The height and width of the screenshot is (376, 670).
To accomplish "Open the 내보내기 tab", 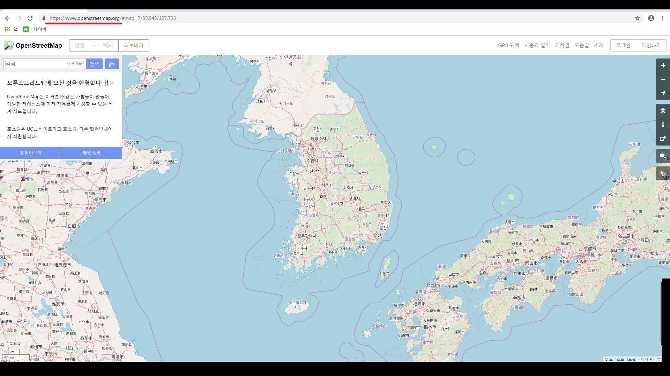I will tap(134, 46).
